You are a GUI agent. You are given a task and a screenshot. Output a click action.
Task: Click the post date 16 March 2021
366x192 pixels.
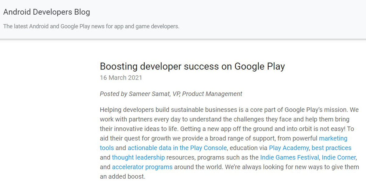121,78
